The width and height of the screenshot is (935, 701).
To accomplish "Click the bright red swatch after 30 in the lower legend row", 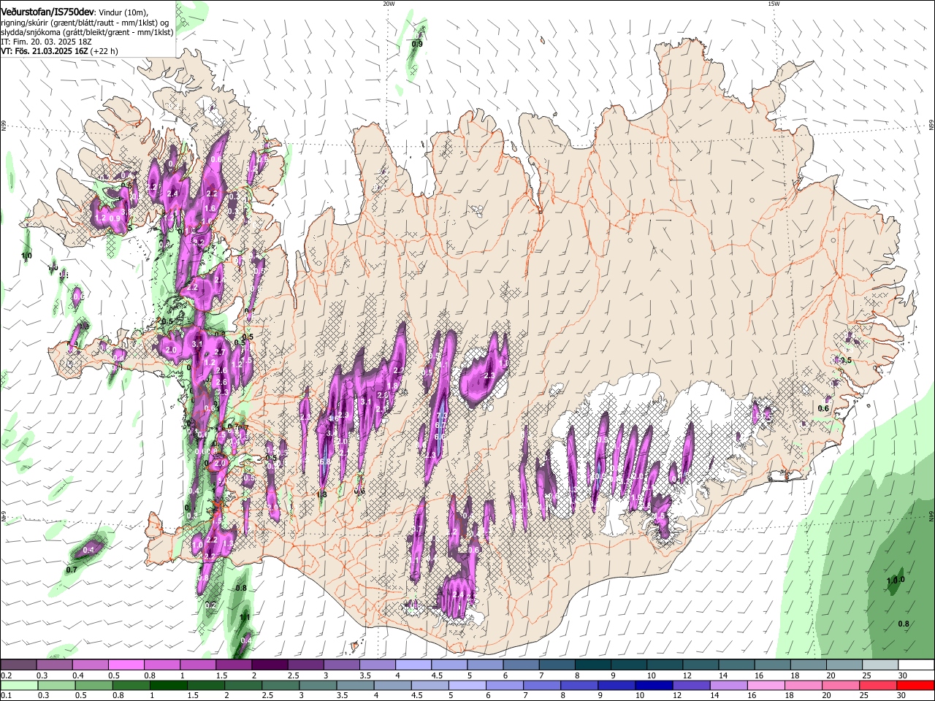I will 915,686.
